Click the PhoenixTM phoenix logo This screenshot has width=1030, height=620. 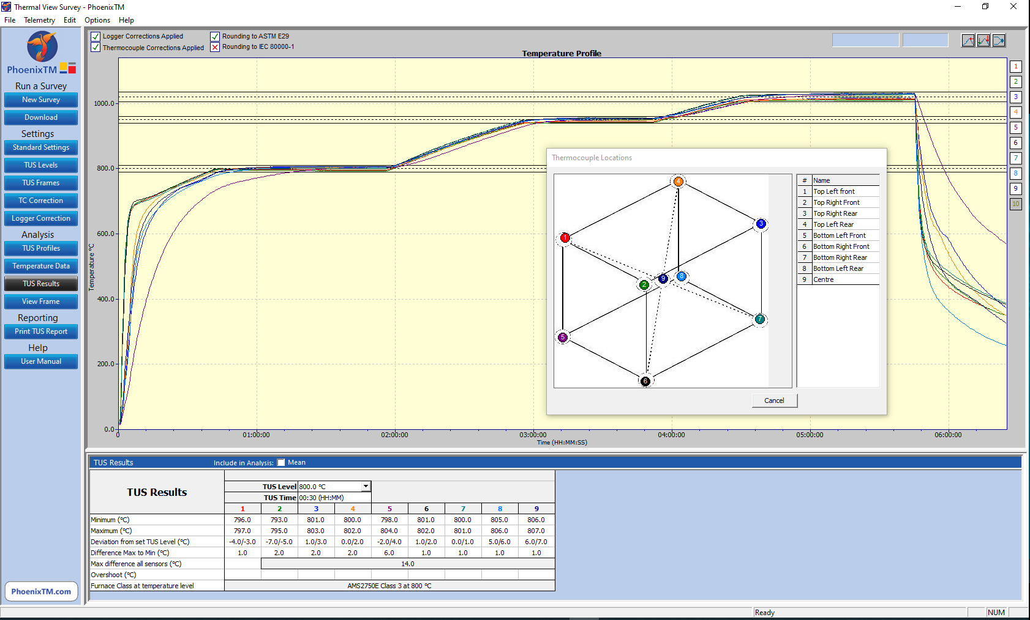(42, 47)
